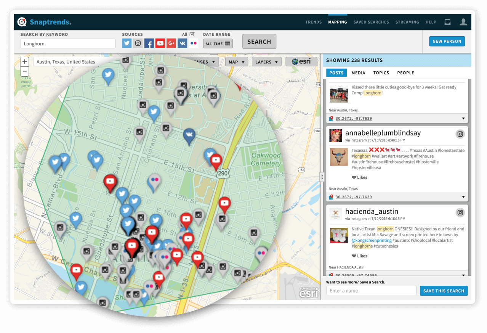
Task: Zoom in on the map
Action: 25,62
